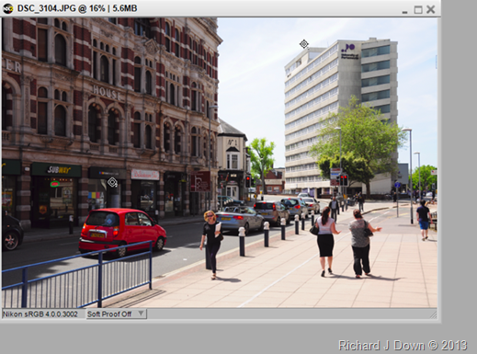Click the university logo on the tower block
The height and width of the screenshot is (354, 477).
tap(350, 51)
